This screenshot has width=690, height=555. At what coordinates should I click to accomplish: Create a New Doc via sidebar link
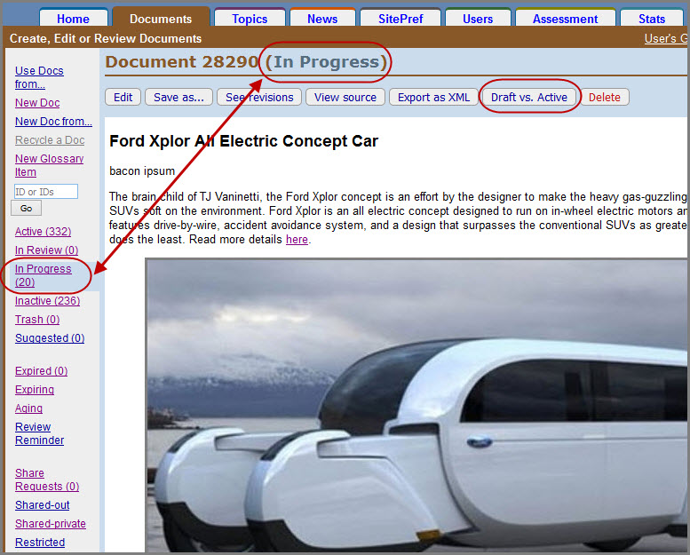coord(37,102)
